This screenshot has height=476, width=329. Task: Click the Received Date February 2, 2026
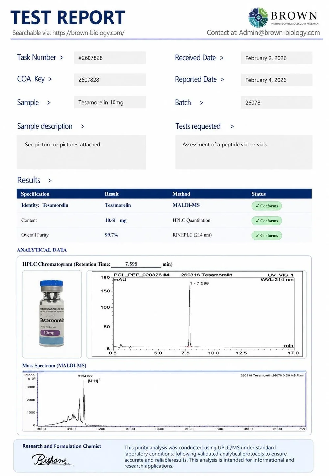click(276, 58)
